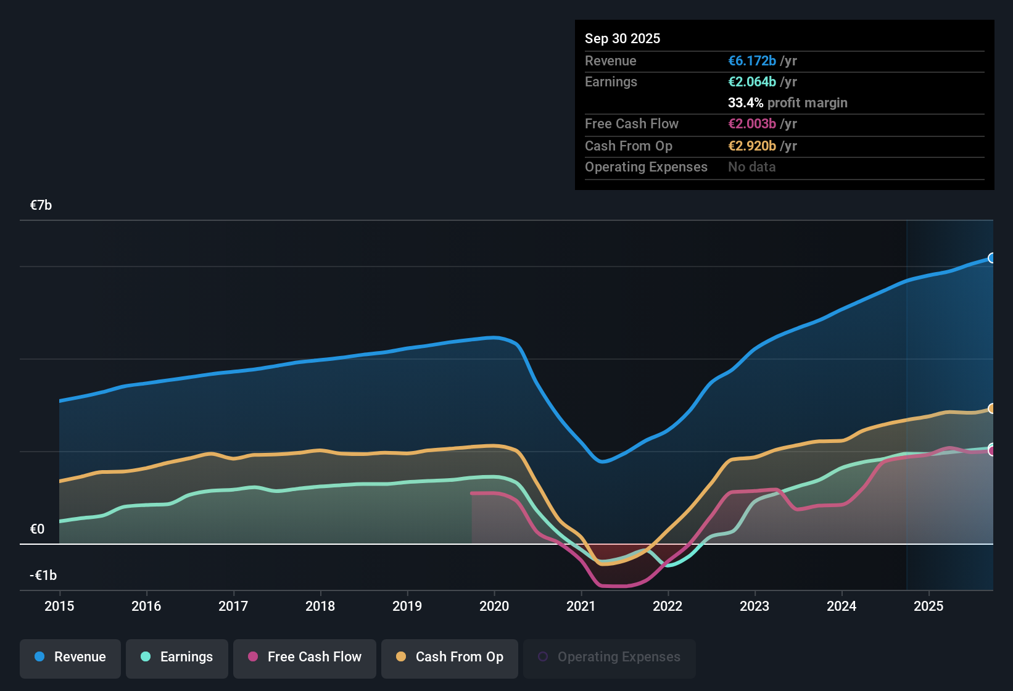Image resolution: width=1013 pixels, height=691 pixels.
Task: Toggle the Cash From Op series
Action: [449, 657]
